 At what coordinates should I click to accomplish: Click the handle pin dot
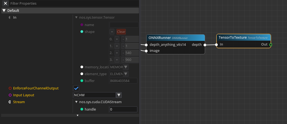(82, 109)
